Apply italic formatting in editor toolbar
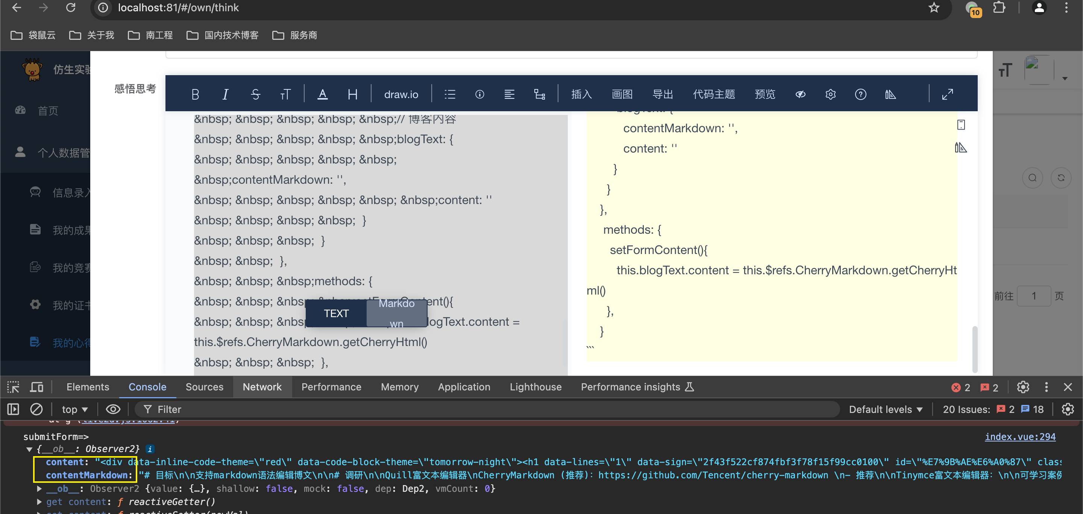This screenshot has width=1083, height=514. (225, 94)
